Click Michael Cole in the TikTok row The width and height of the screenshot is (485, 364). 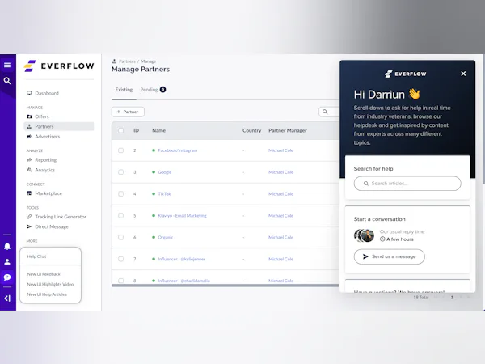point(280,194)
